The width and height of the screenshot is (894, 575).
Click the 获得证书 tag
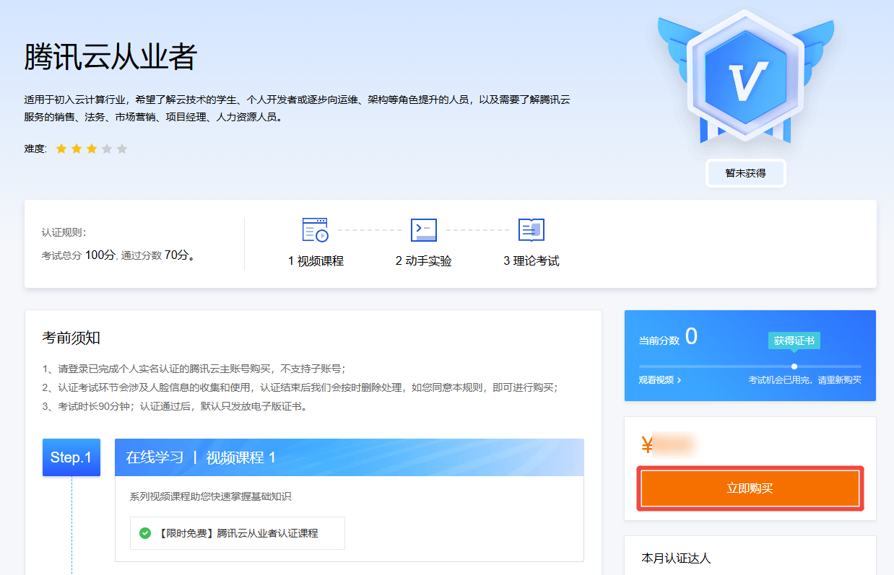794,341
